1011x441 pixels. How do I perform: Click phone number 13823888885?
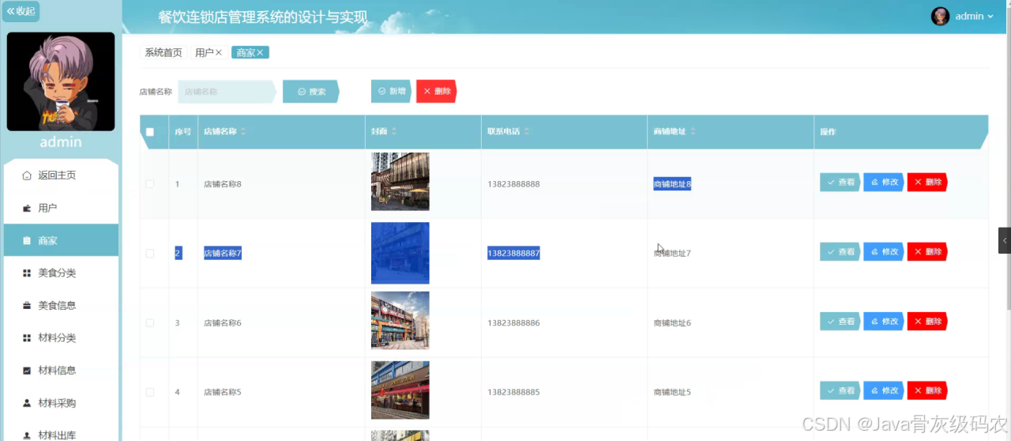tap(513, 392)
